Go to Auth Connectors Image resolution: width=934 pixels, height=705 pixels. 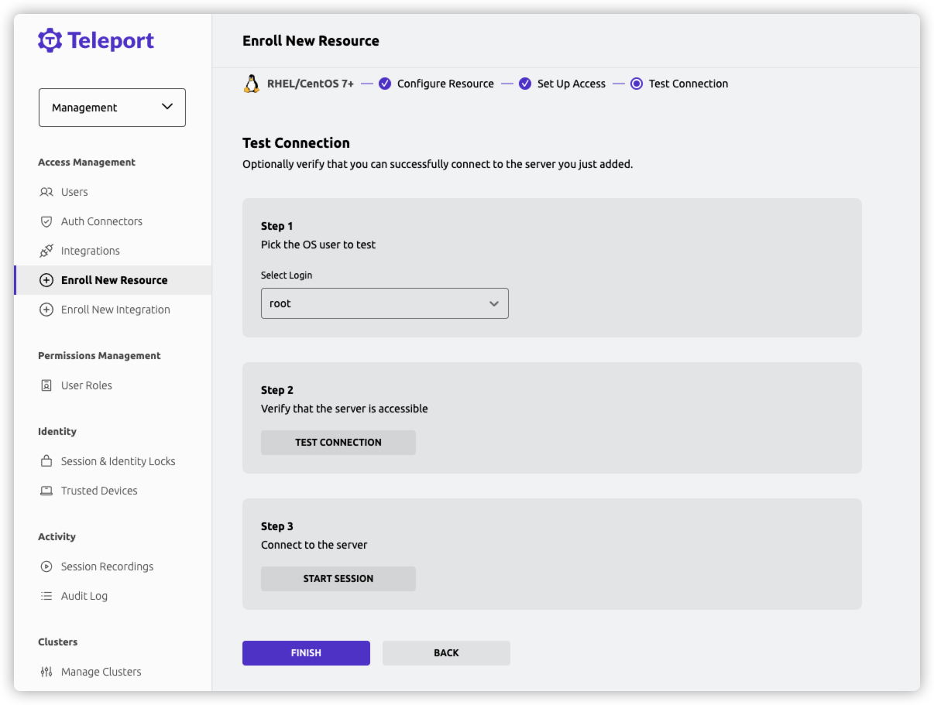coord(112,221)
